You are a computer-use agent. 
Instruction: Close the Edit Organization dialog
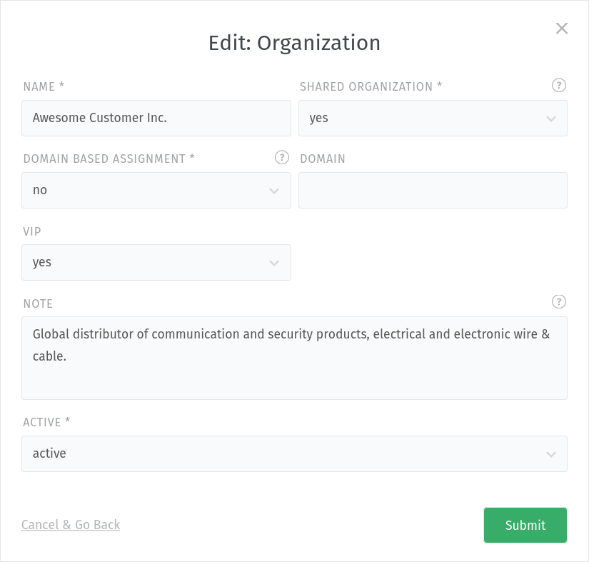[562, 29]
